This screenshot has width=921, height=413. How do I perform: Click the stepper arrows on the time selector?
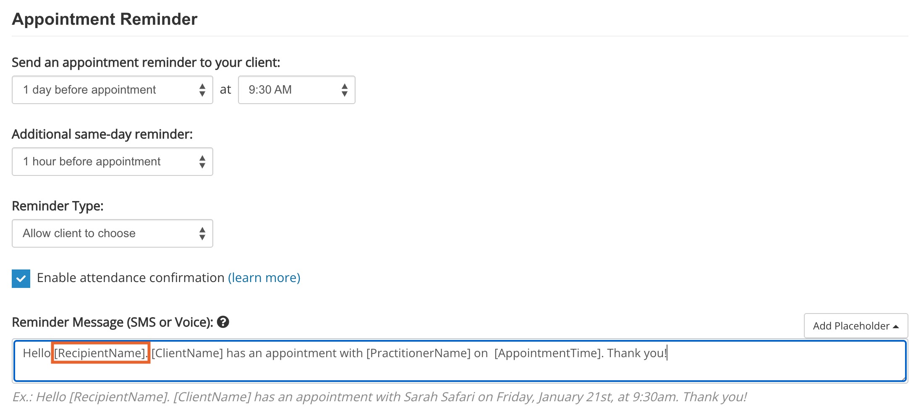pos(345,90)
